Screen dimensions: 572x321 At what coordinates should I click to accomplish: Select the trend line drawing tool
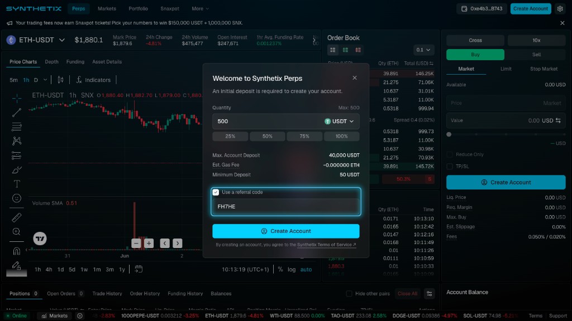[x=16, y=113]
